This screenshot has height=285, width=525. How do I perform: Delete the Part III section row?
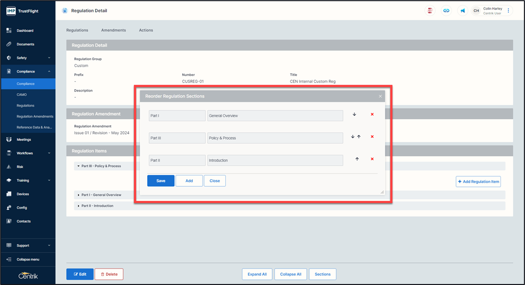372,137
